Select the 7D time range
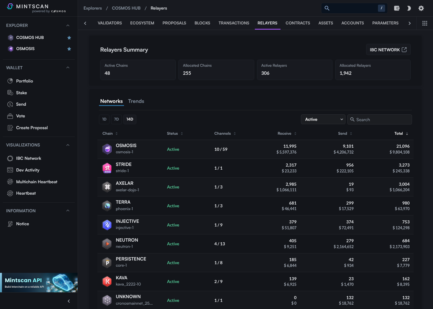This screenshot has height=309, width=433. [x=116, y=119]
